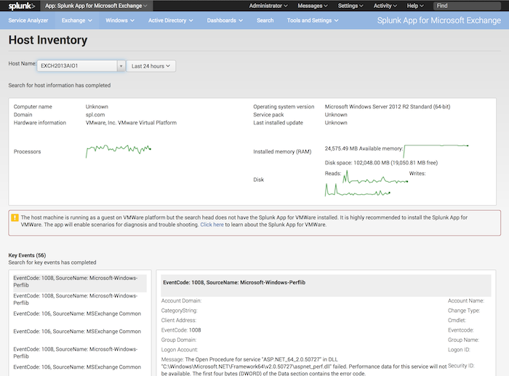509x376 pixels.
Task: Open the Tools and Settings menu
Action: click(x=313, y=20)
